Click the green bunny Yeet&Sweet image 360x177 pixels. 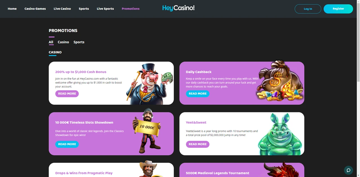(x=280, y=134)
